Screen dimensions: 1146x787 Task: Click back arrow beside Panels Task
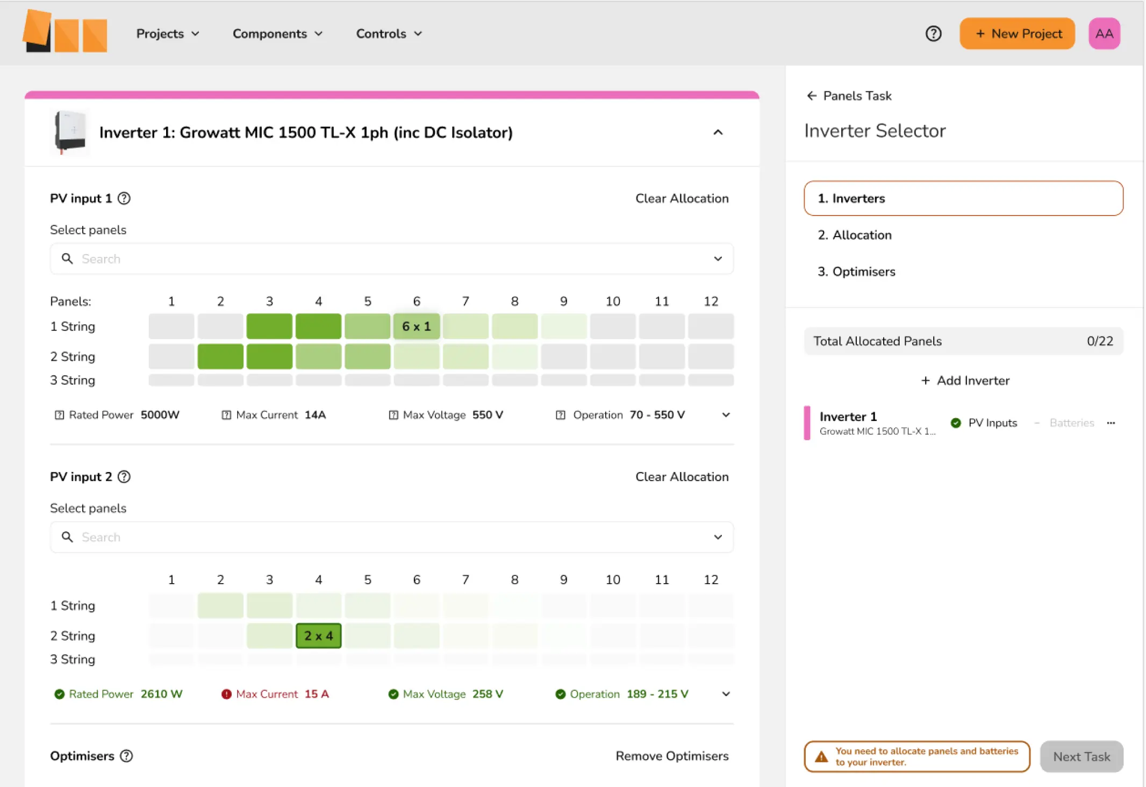812,96
